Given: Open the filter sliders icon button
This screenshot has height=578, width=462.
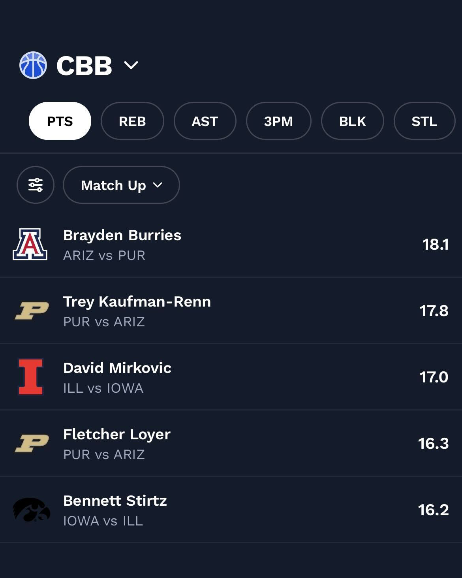Looking at the screenshot, I should [x=36, y=185].
